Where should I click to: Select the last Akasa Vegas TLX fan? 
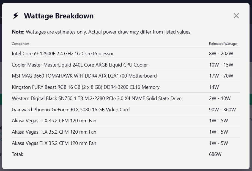[x=126, y=143]
